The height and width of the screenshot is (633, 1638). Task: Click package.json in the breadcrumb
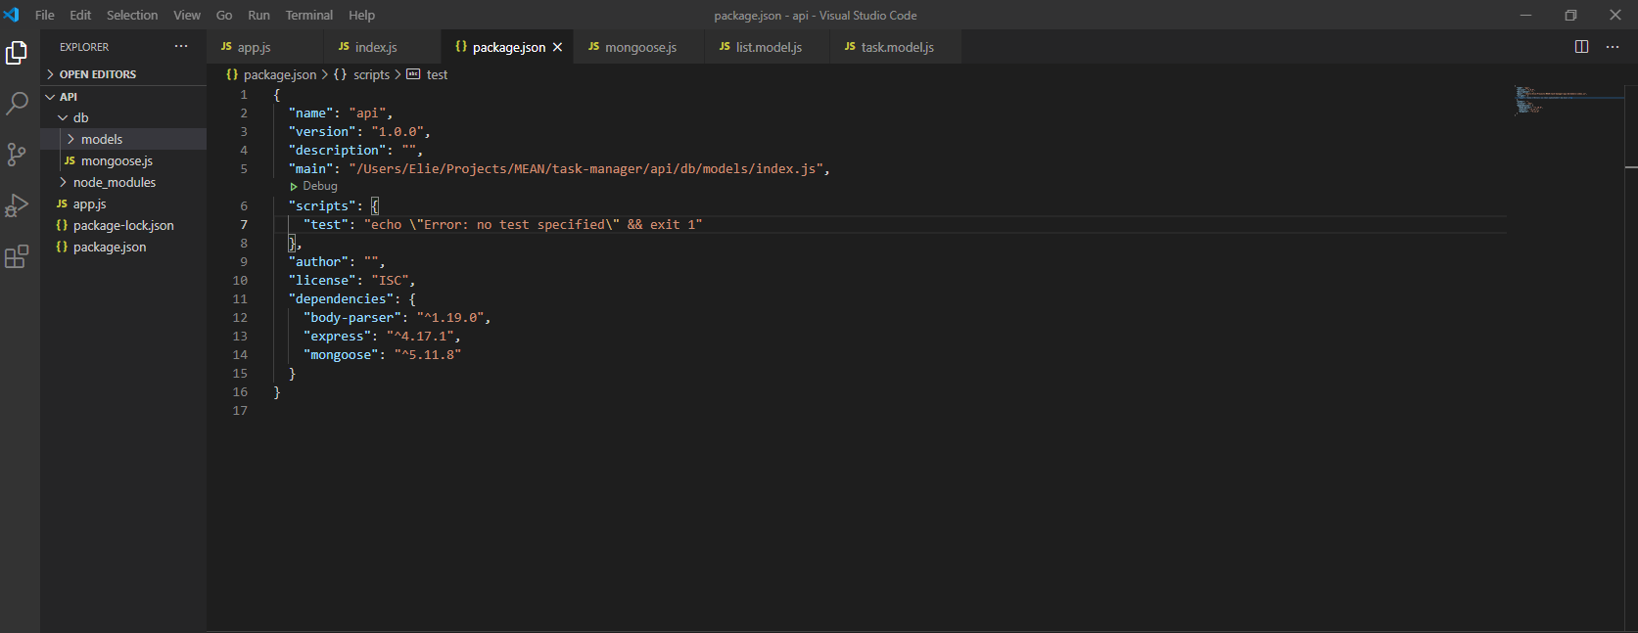coord(280,74)
